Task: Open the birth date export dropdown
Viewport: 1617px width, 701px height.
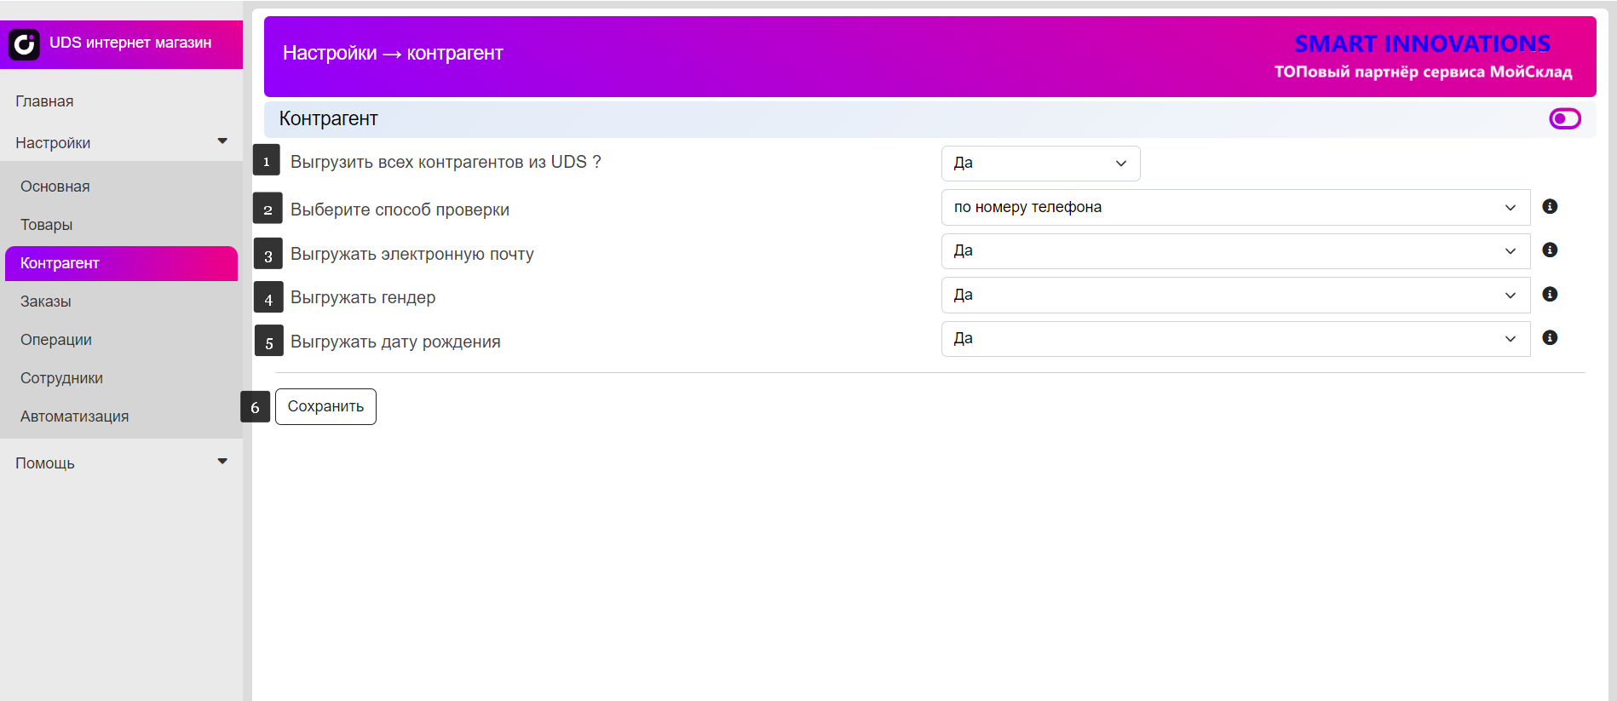Action: point(1234,339)
